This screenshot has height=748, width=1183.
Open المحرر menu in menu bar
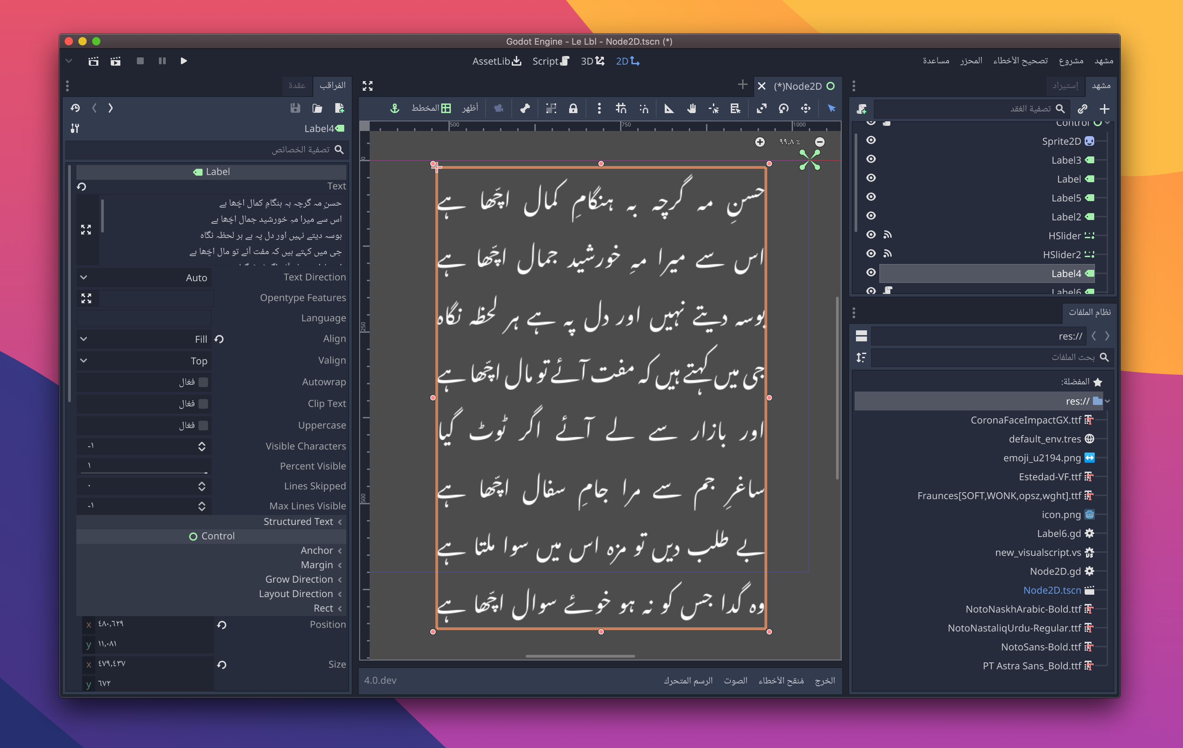(967, 61)
